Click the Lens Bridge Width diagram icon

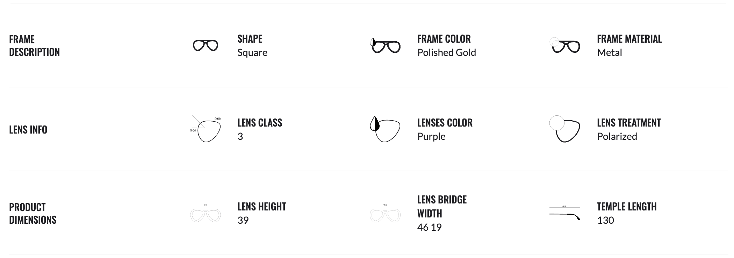pyautogui.click(x=385, y=214)
